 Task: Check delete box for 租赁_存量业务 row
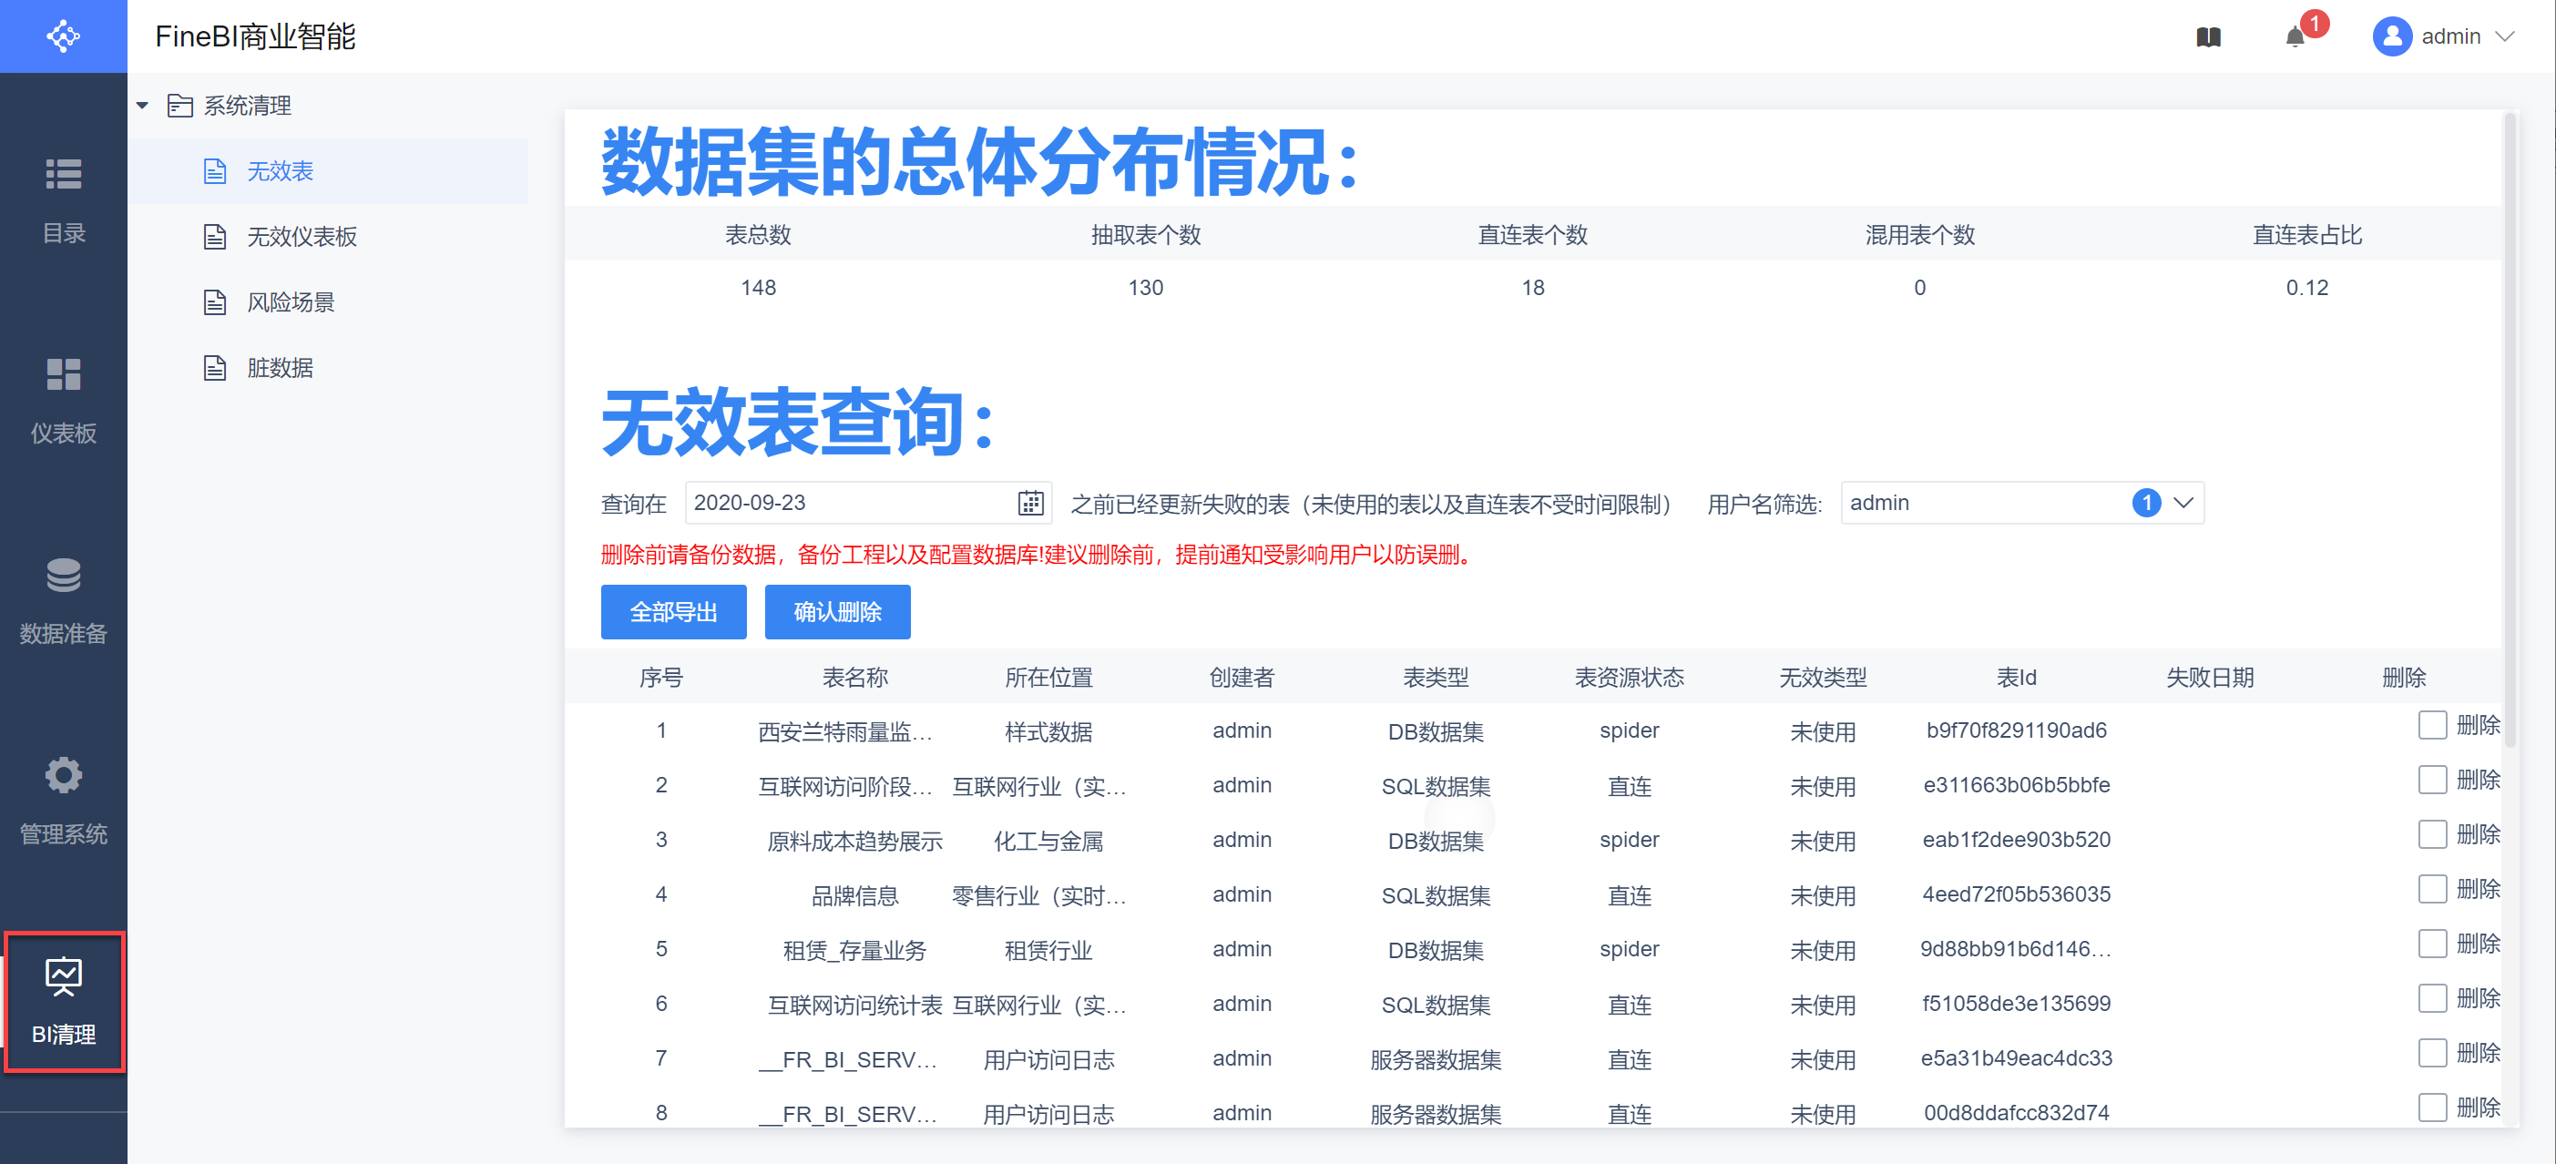point(2431,944)
